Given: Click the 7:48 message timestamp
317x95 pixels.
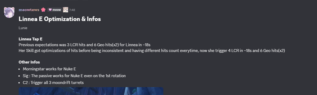Looking at the screenshot, I should pos(72,10).
